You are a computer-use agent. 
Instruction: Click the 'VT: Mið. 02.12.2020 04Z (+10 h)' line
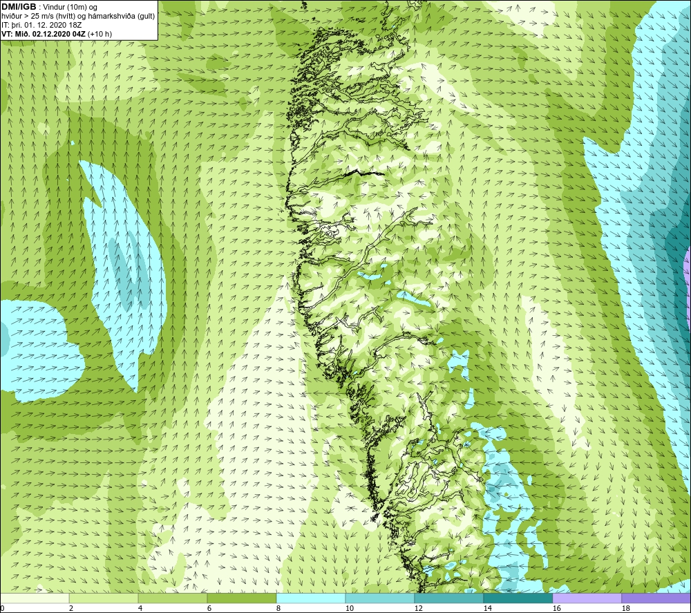pos(57,34)
